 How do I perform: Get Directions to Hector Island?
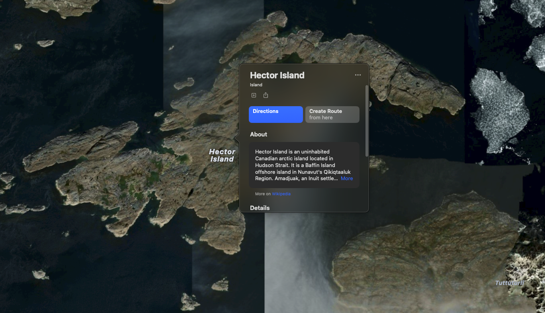[276, 115]
